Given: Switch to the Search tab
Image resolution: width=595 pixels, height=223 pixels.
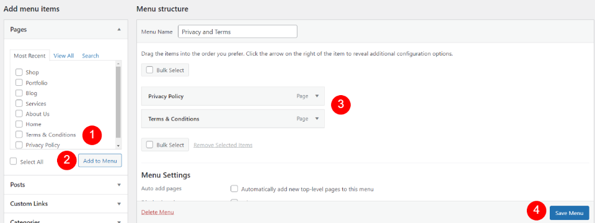Looking at the screenshot, I should pos(90,56).
